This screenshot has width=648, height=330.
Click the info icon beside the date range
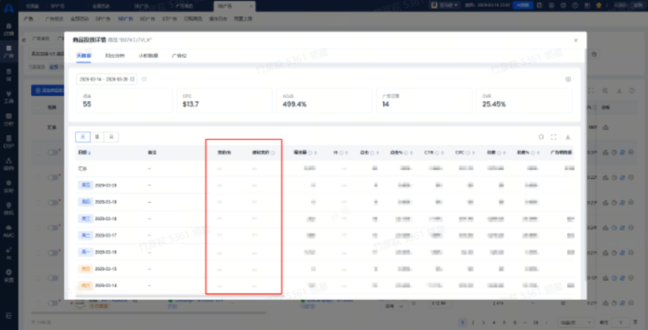[144, 79]
